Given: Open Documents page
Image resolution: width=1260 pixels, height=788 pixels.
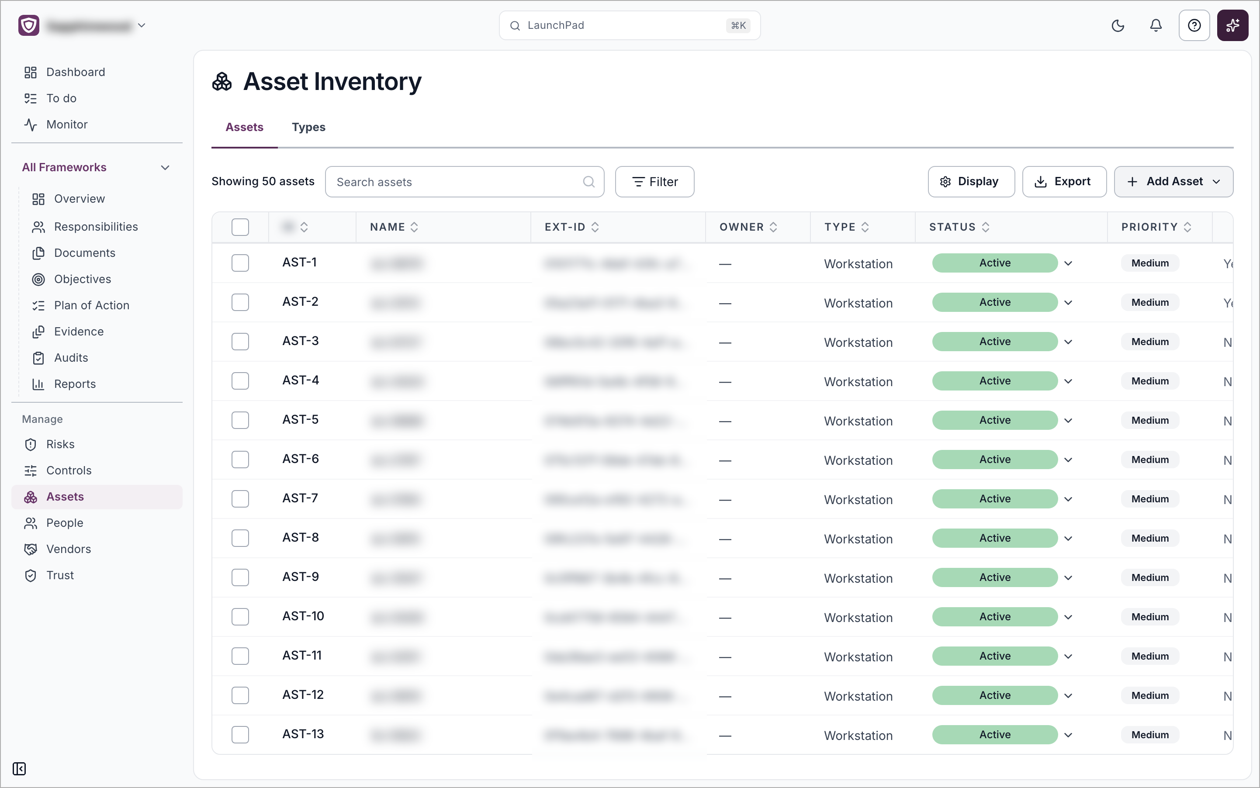Looking at the screenshot, I should (100, 253).
